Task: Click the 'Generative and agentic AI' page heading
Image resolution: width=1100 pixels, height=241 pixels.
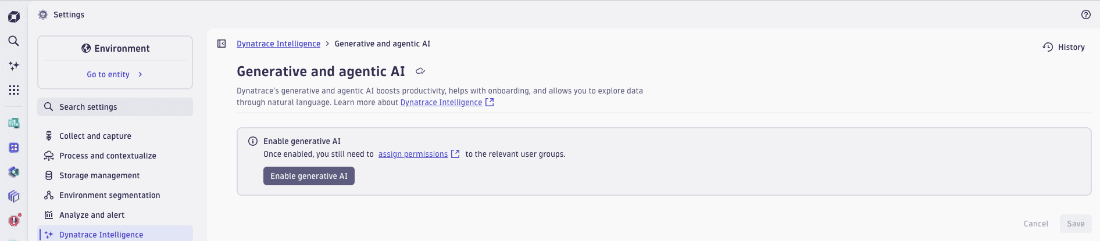Action: coord(321,71)
